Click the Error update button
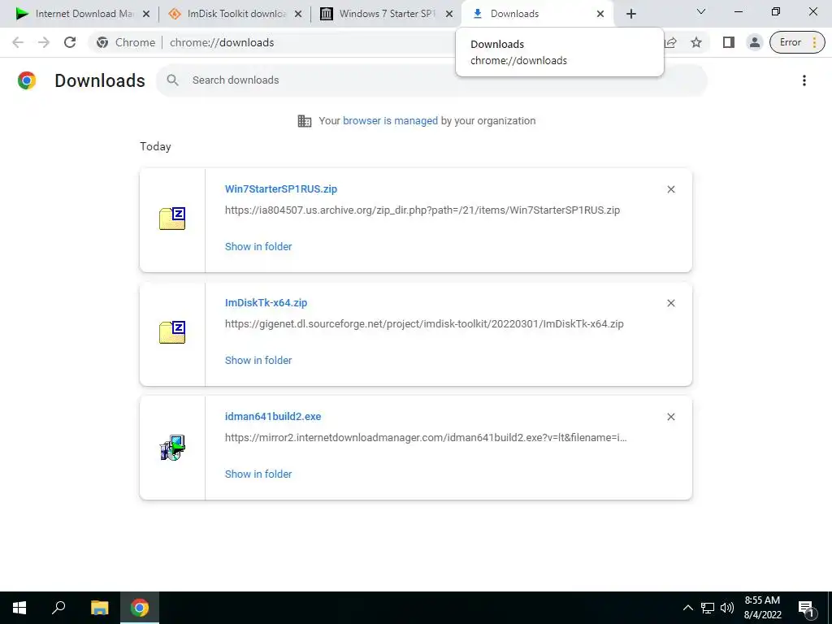The image size is (832, 624). click(798, 42)
